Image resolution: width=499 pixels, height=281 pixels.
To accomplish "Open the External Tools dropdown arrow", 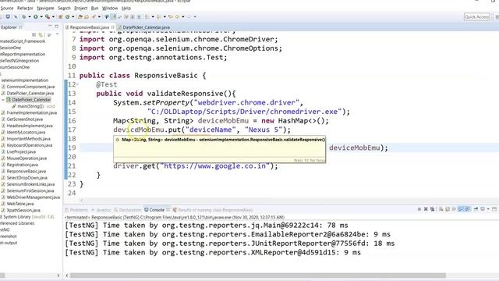I will click(53, 16).
